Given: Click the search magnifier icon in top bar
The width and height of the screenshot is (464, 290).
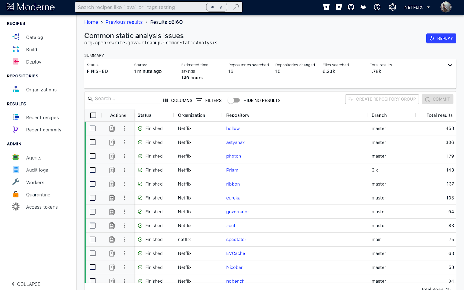Looking at the screenshot, I should (236, 7).
